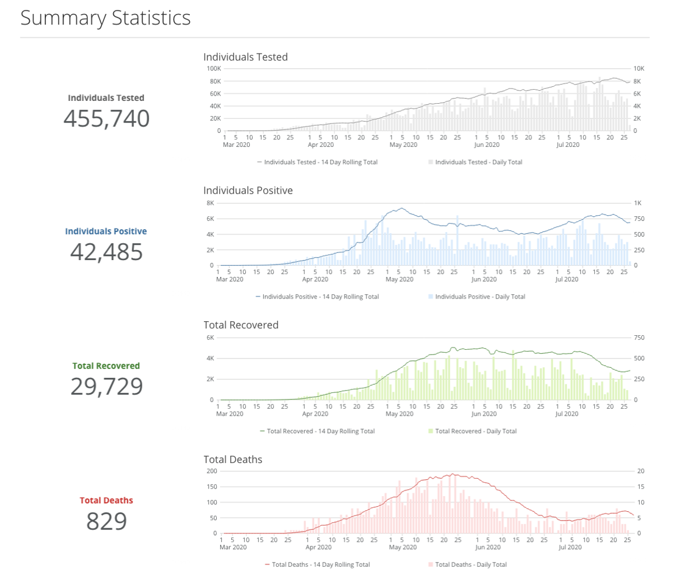The height and width of the screenshot is (583, 699).
Task: Select the 455,740 individuals tested figure
Action: [x=106, y=118]
